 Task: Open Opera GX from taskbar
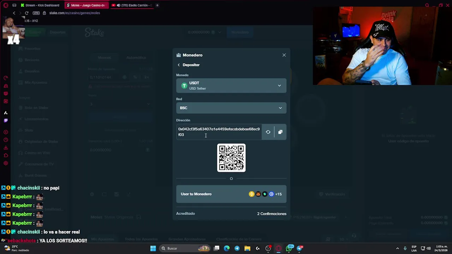pos(279,248)
